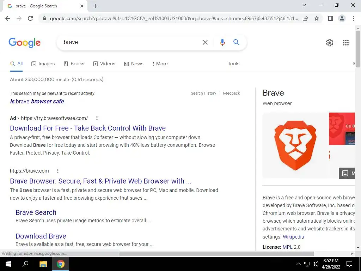Image resolution: width=361 pixels, height=271 pixels.
Task: Reload the page
Action: 30,18
